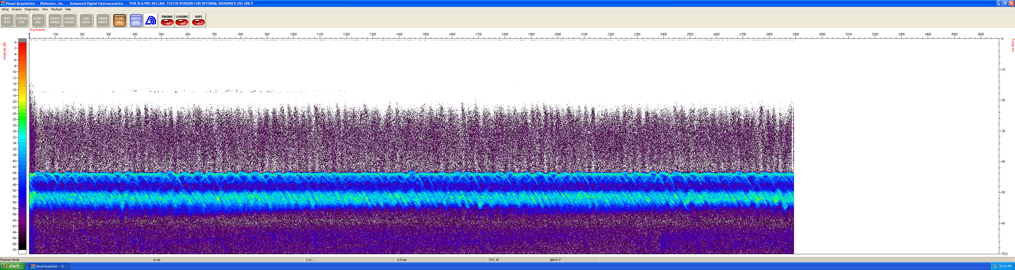Click the 'Range (m)' axis label
The width and height of the screenshot is (1015, 270).
pyautogui.click(x=1013, y=45)
